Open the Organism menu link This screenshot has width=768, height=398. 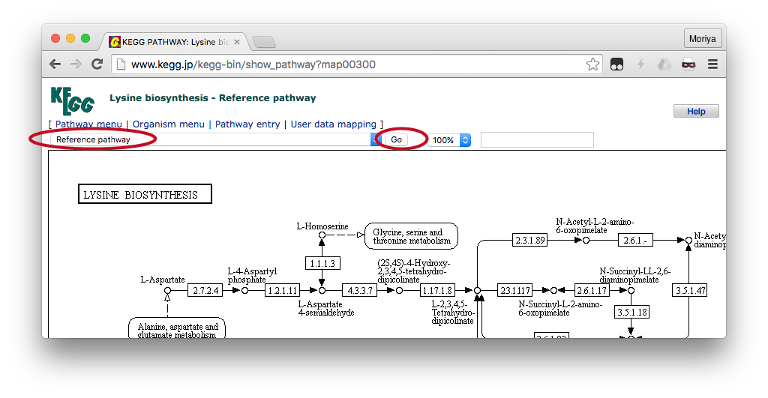point(169,124)
